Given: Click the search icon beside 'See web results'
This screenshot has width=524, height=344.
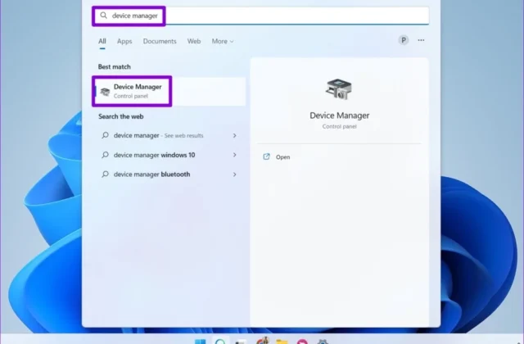Looking at the screenshot, I should [105, 135].
